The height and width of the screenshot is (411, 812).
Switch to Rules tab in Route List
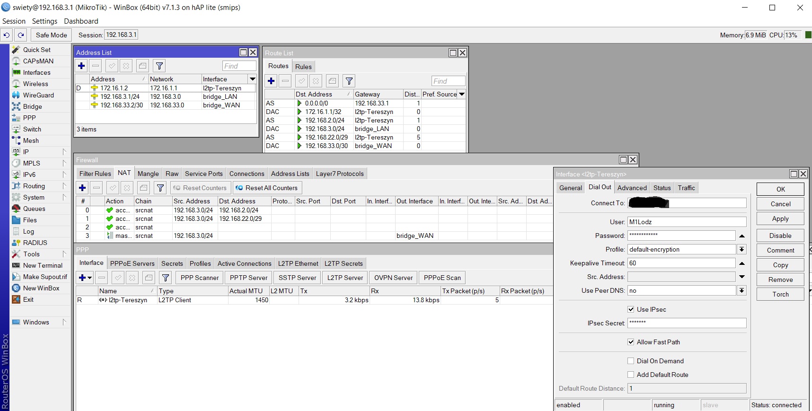click(303, 67)
